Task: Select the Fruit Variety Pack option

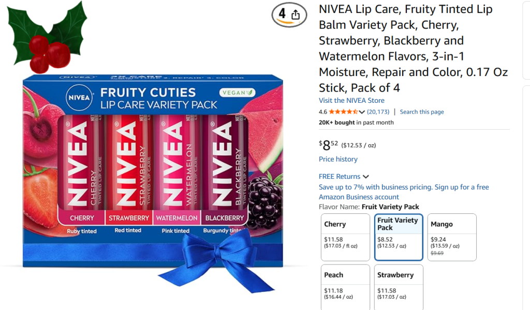Action: (398, 237)
